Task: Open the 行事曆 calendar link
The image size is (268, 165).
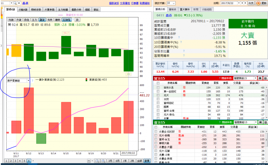Action: point(135,3)
